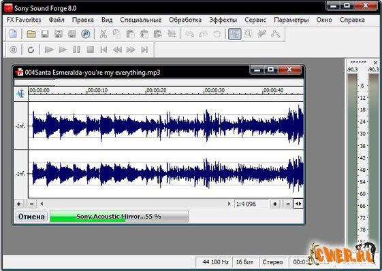Click the Record button in transport bar
This screenshot has height=271, width=382.
[13, 50]
